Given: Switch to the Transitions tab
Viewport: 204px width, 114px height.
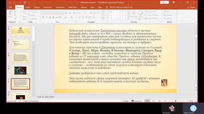Looking at the screenshot, I should (x=47, y=7).
